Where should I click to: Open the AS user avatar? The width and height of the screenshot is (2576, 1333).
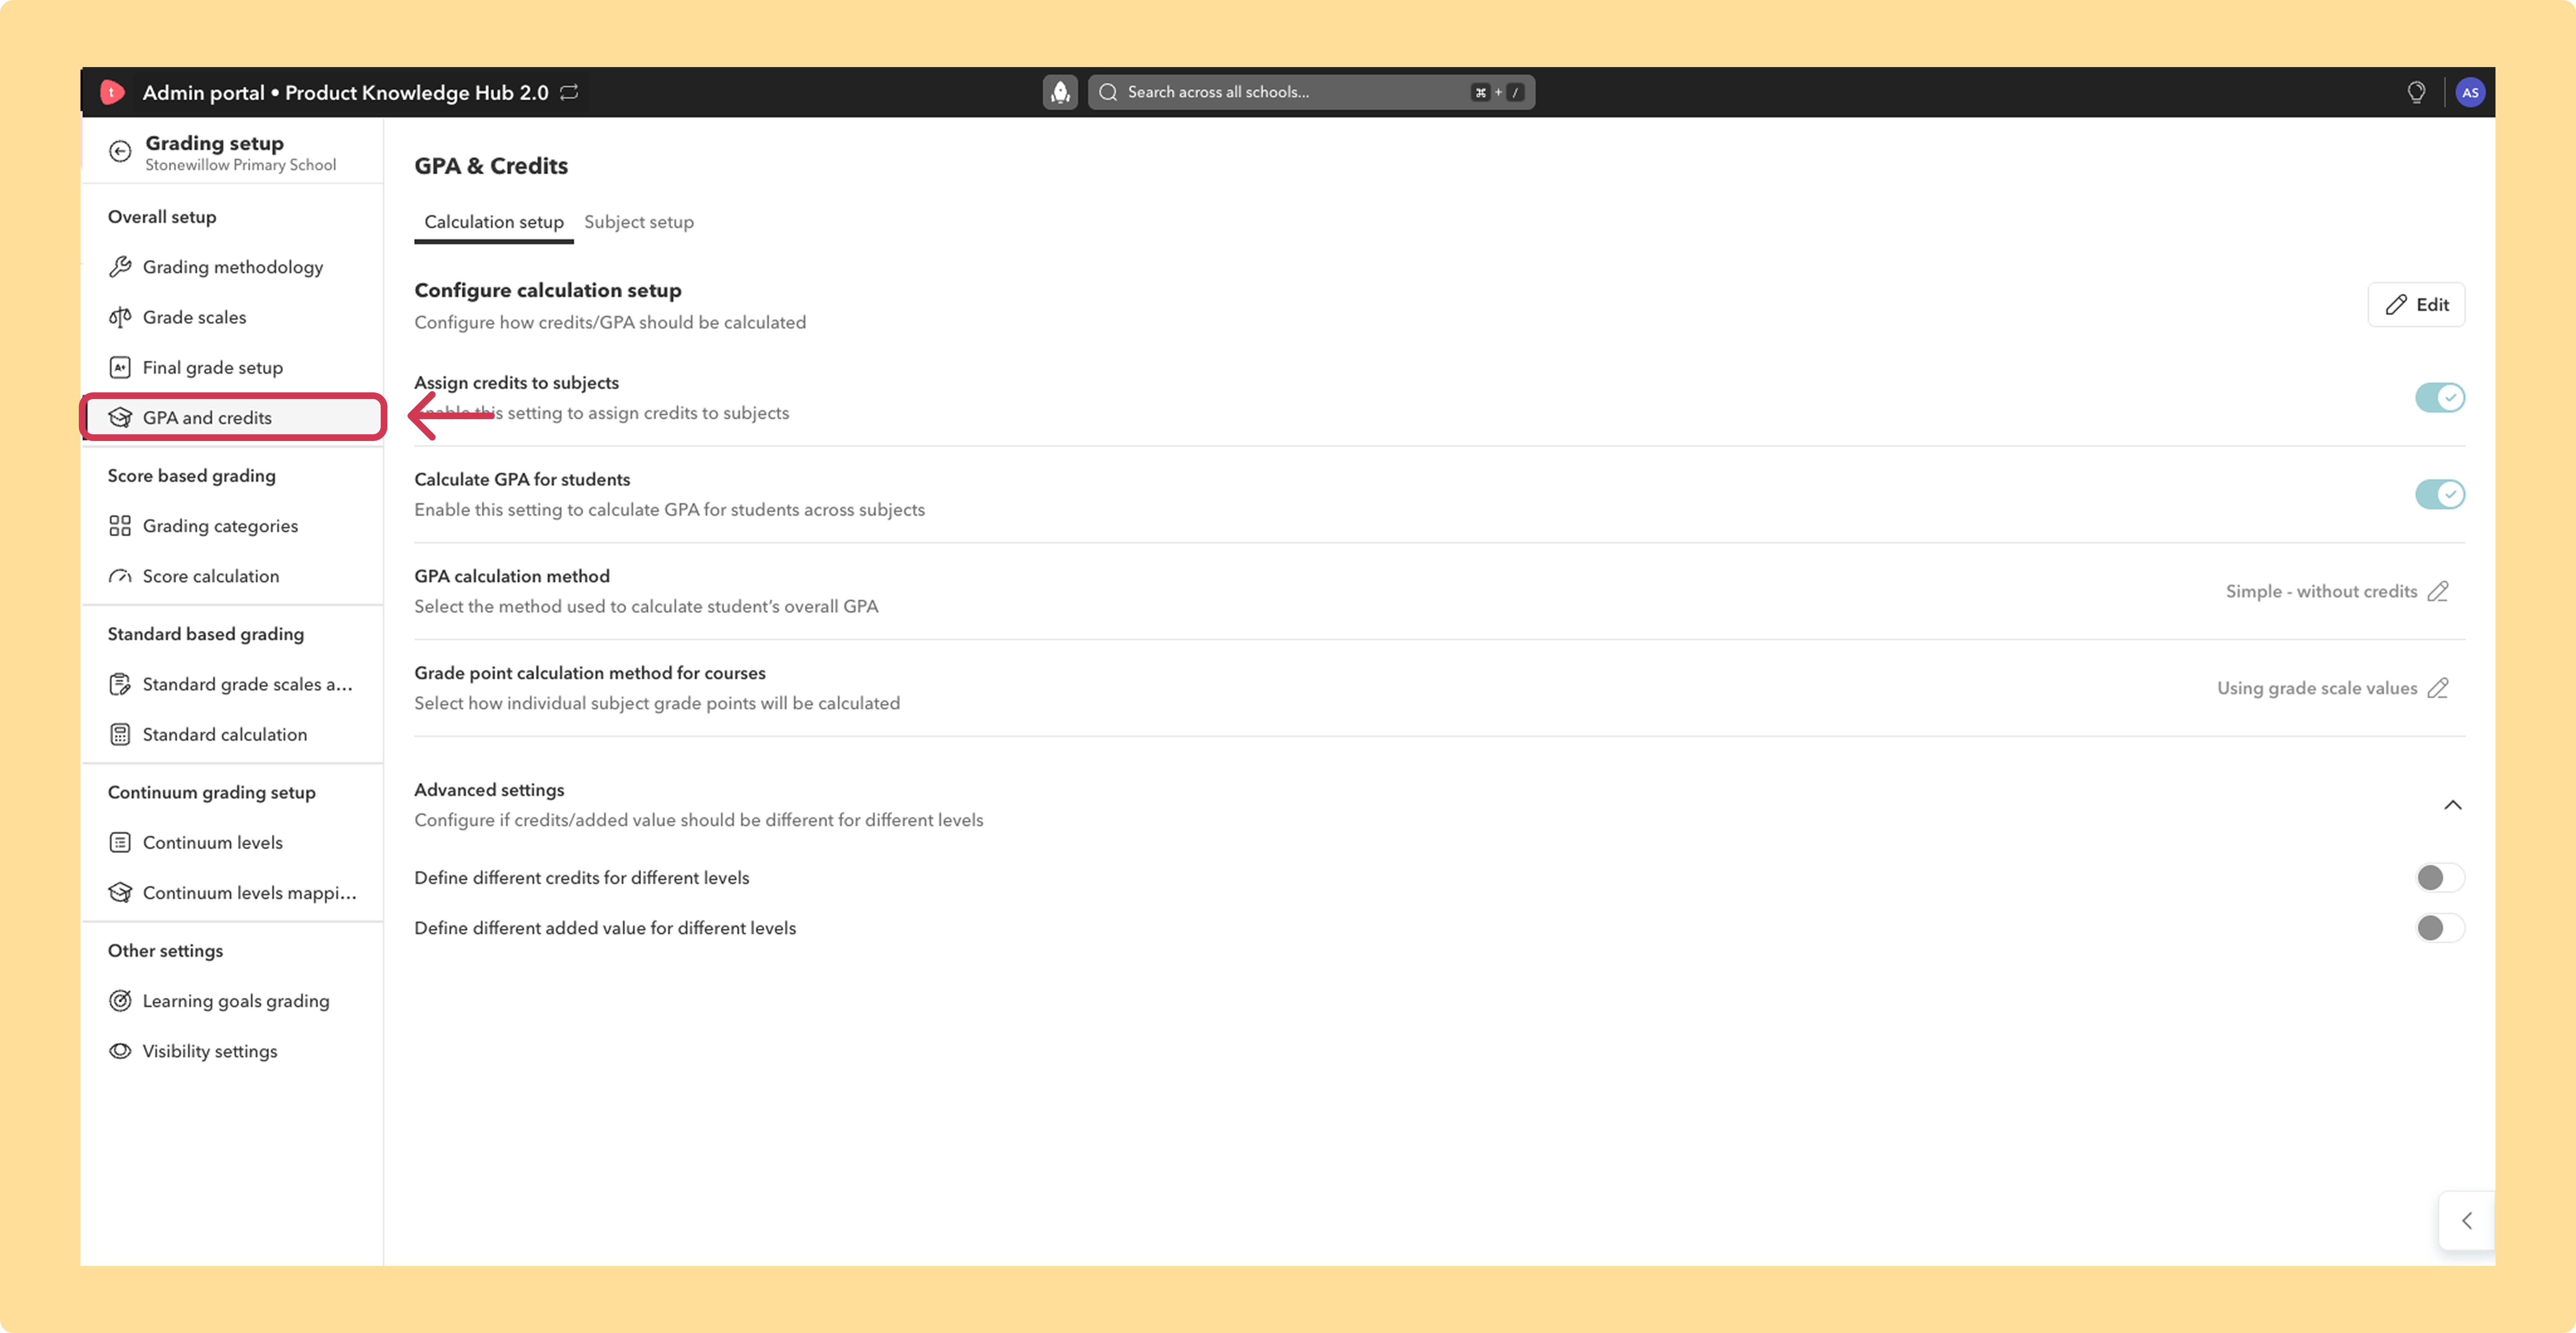(2470, 92)
